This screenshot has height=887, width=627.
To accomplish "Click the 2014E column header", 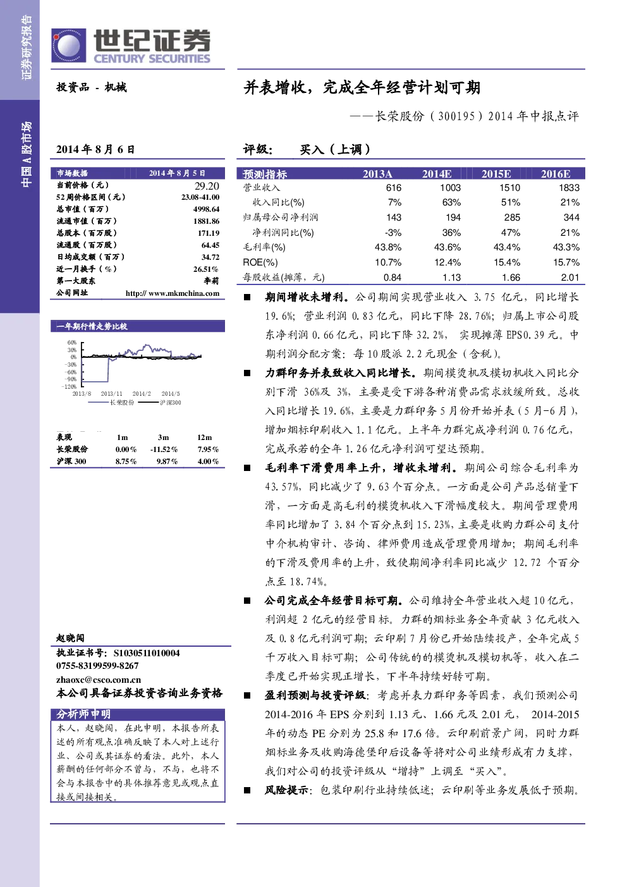I will click(437, 174).
